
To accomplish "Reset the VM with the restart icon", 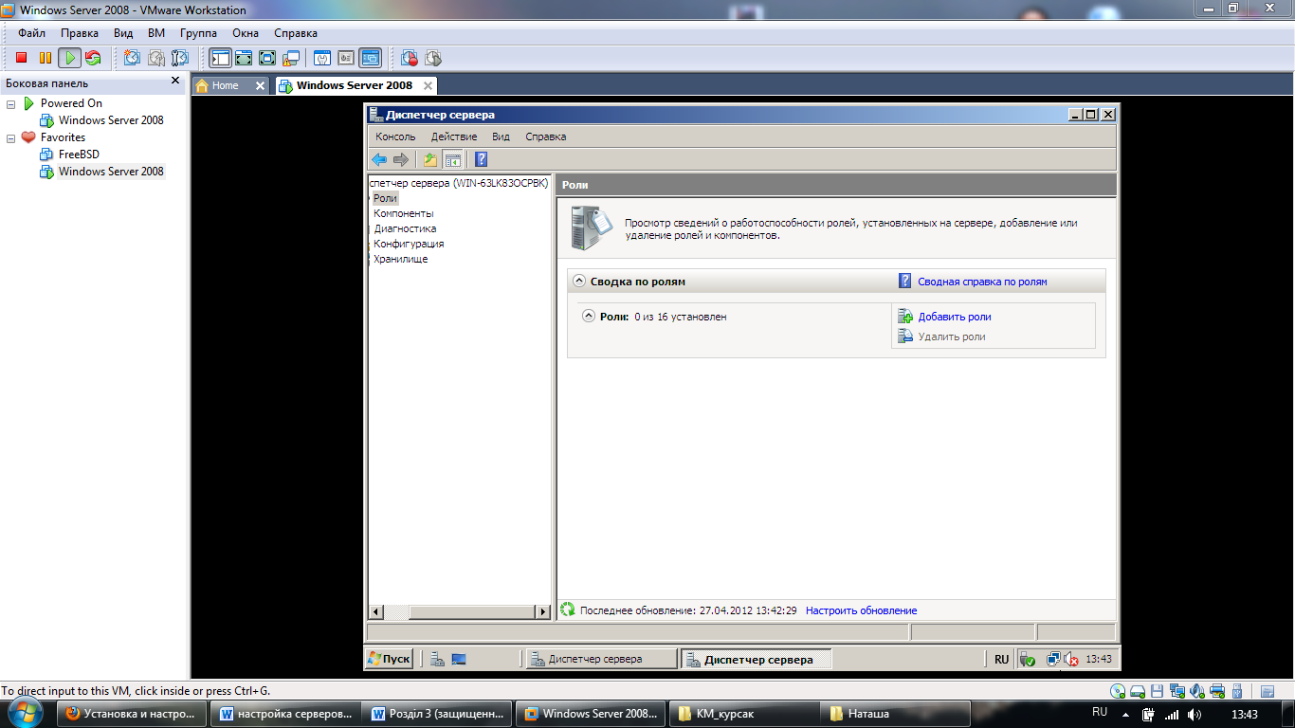I will click(x=93, y=58).
